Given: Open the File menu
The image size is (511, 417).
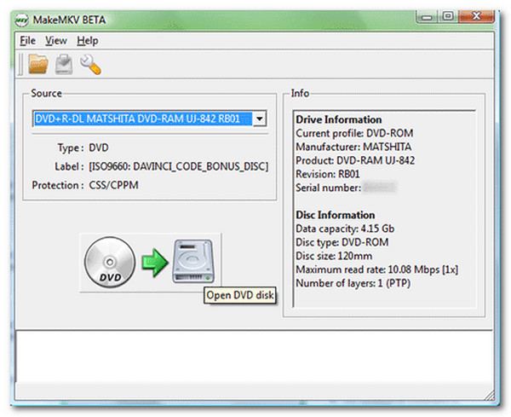Looking at the screenshot, I should tap(28, 41).
